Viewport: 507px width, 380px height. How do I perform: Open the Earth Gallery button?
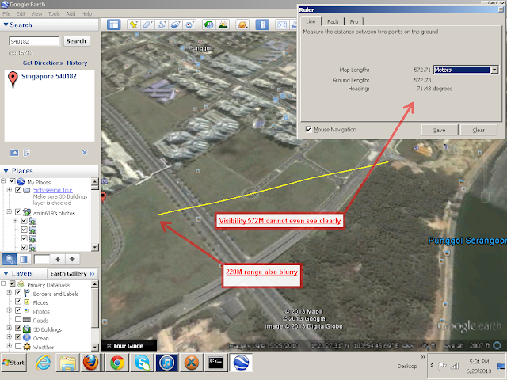tap(72, 274)
